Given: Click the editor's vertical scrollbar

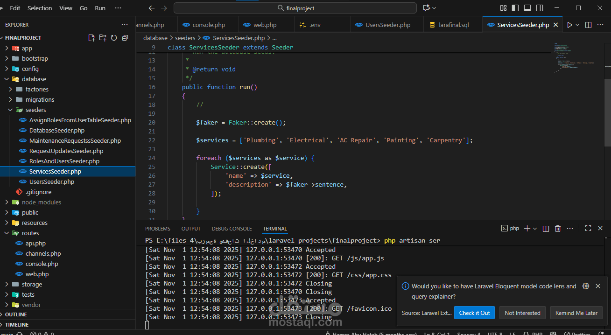Looking at the screenshot, I should [607, 112].
